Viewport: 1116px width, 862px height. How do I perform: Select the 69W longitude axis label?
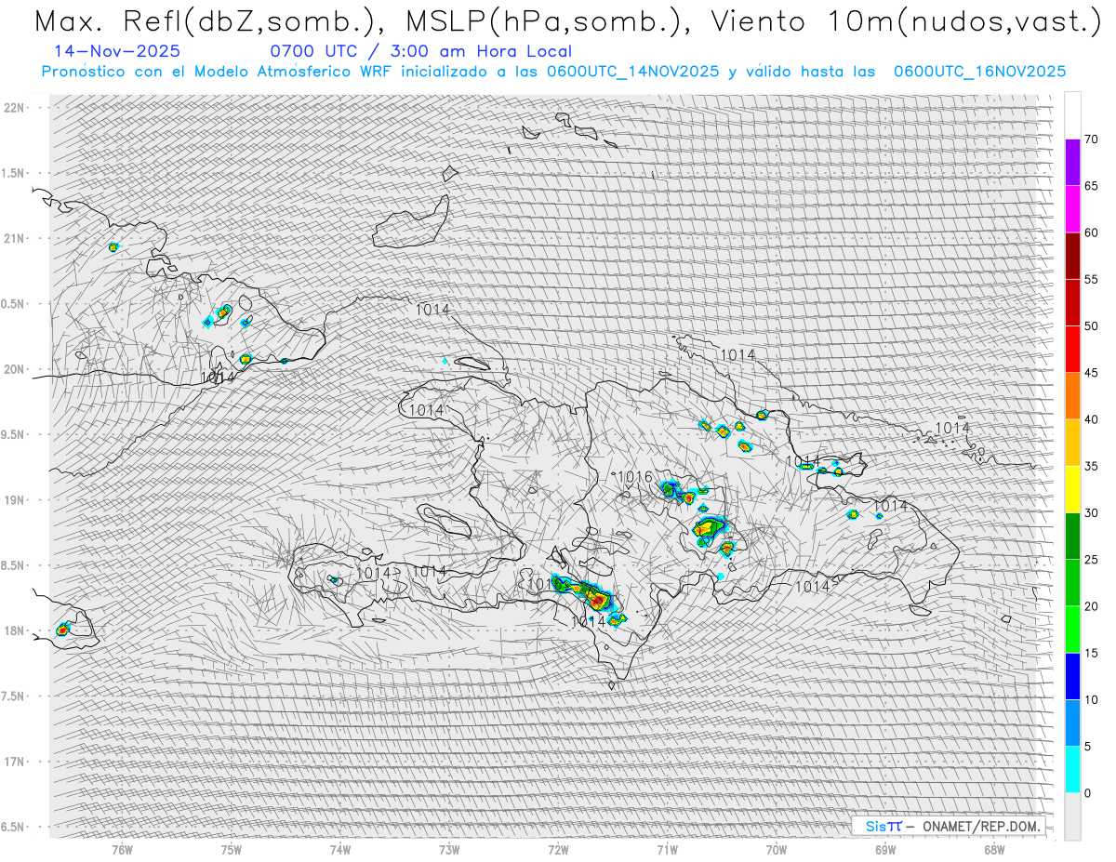tap(885, 849)
